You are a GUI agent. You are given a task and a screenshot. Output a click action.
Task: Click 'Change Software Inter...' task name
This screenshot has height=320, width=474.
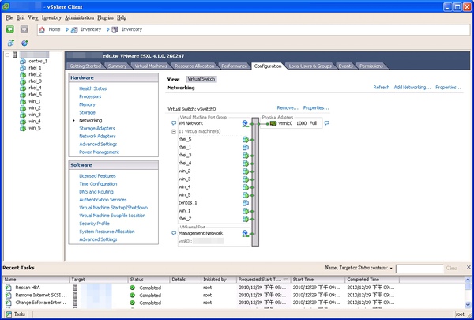(x=40, y=303)
